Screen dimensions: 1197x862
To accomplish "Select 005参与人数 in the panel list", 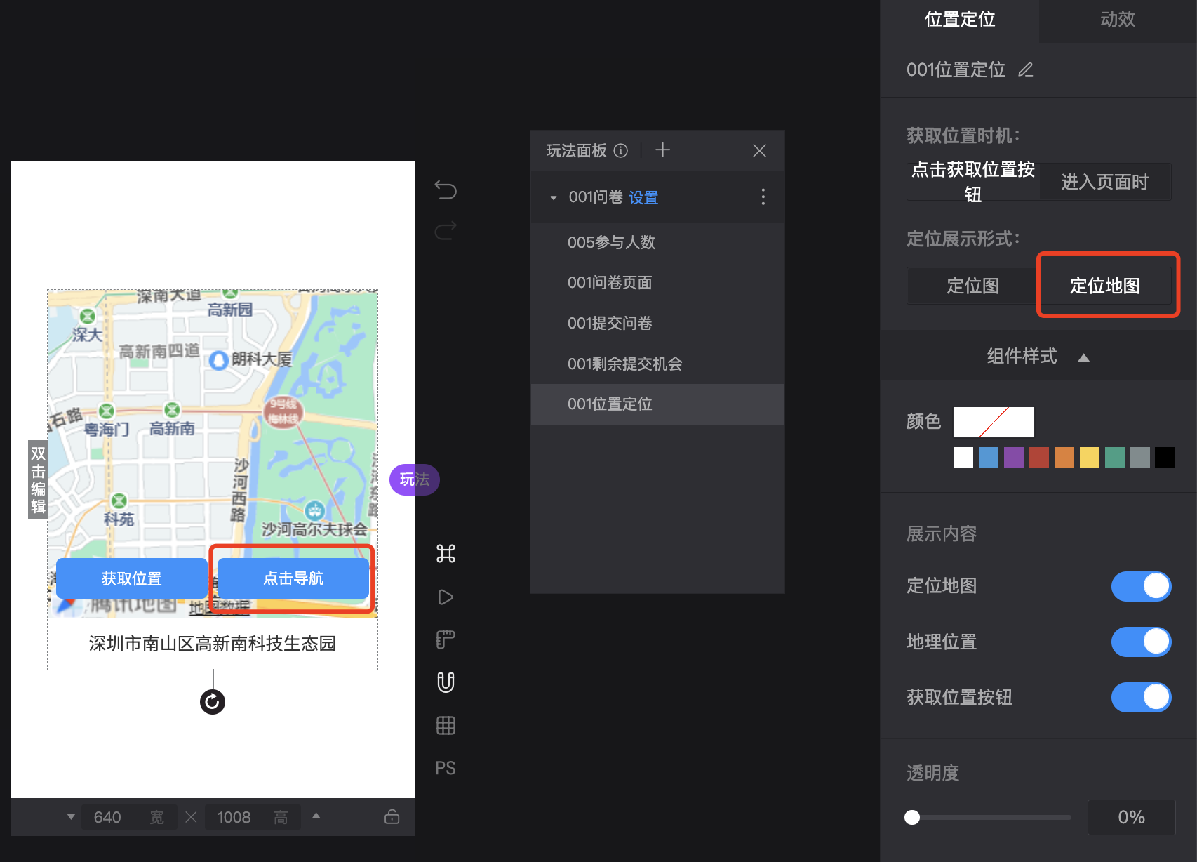I will click(x=657, y=242).
